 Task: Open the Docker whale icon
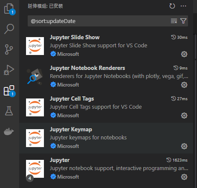(x=9, y=131)
